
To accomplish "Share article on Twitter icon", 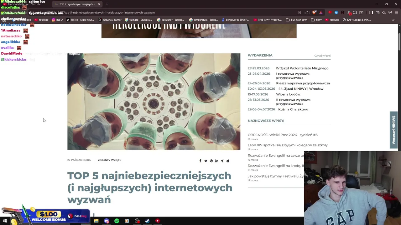I will point(206,161).
